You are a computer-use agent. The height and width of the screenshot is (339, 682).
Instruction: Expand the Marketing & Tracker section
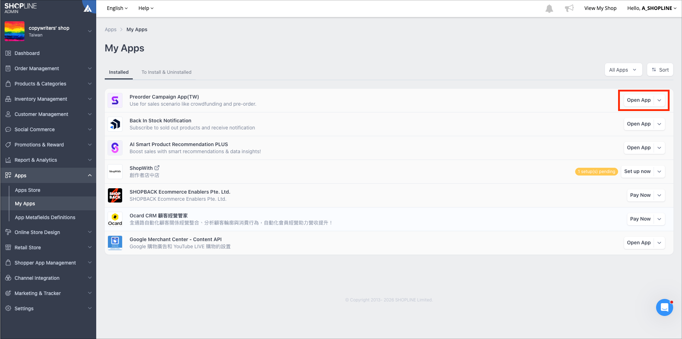[x=90, y=293]
